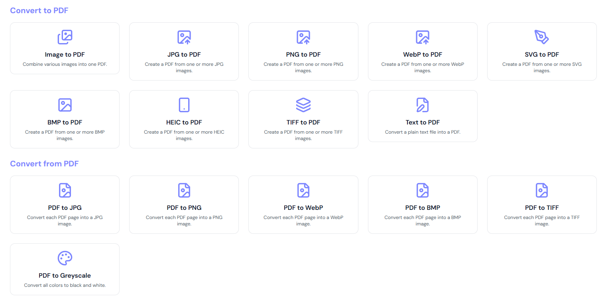Image resolution: width=604 pixels, height=306 pixels.
Task: Open the TIFF to PDF tool title
Action: [x=303, y=122]
